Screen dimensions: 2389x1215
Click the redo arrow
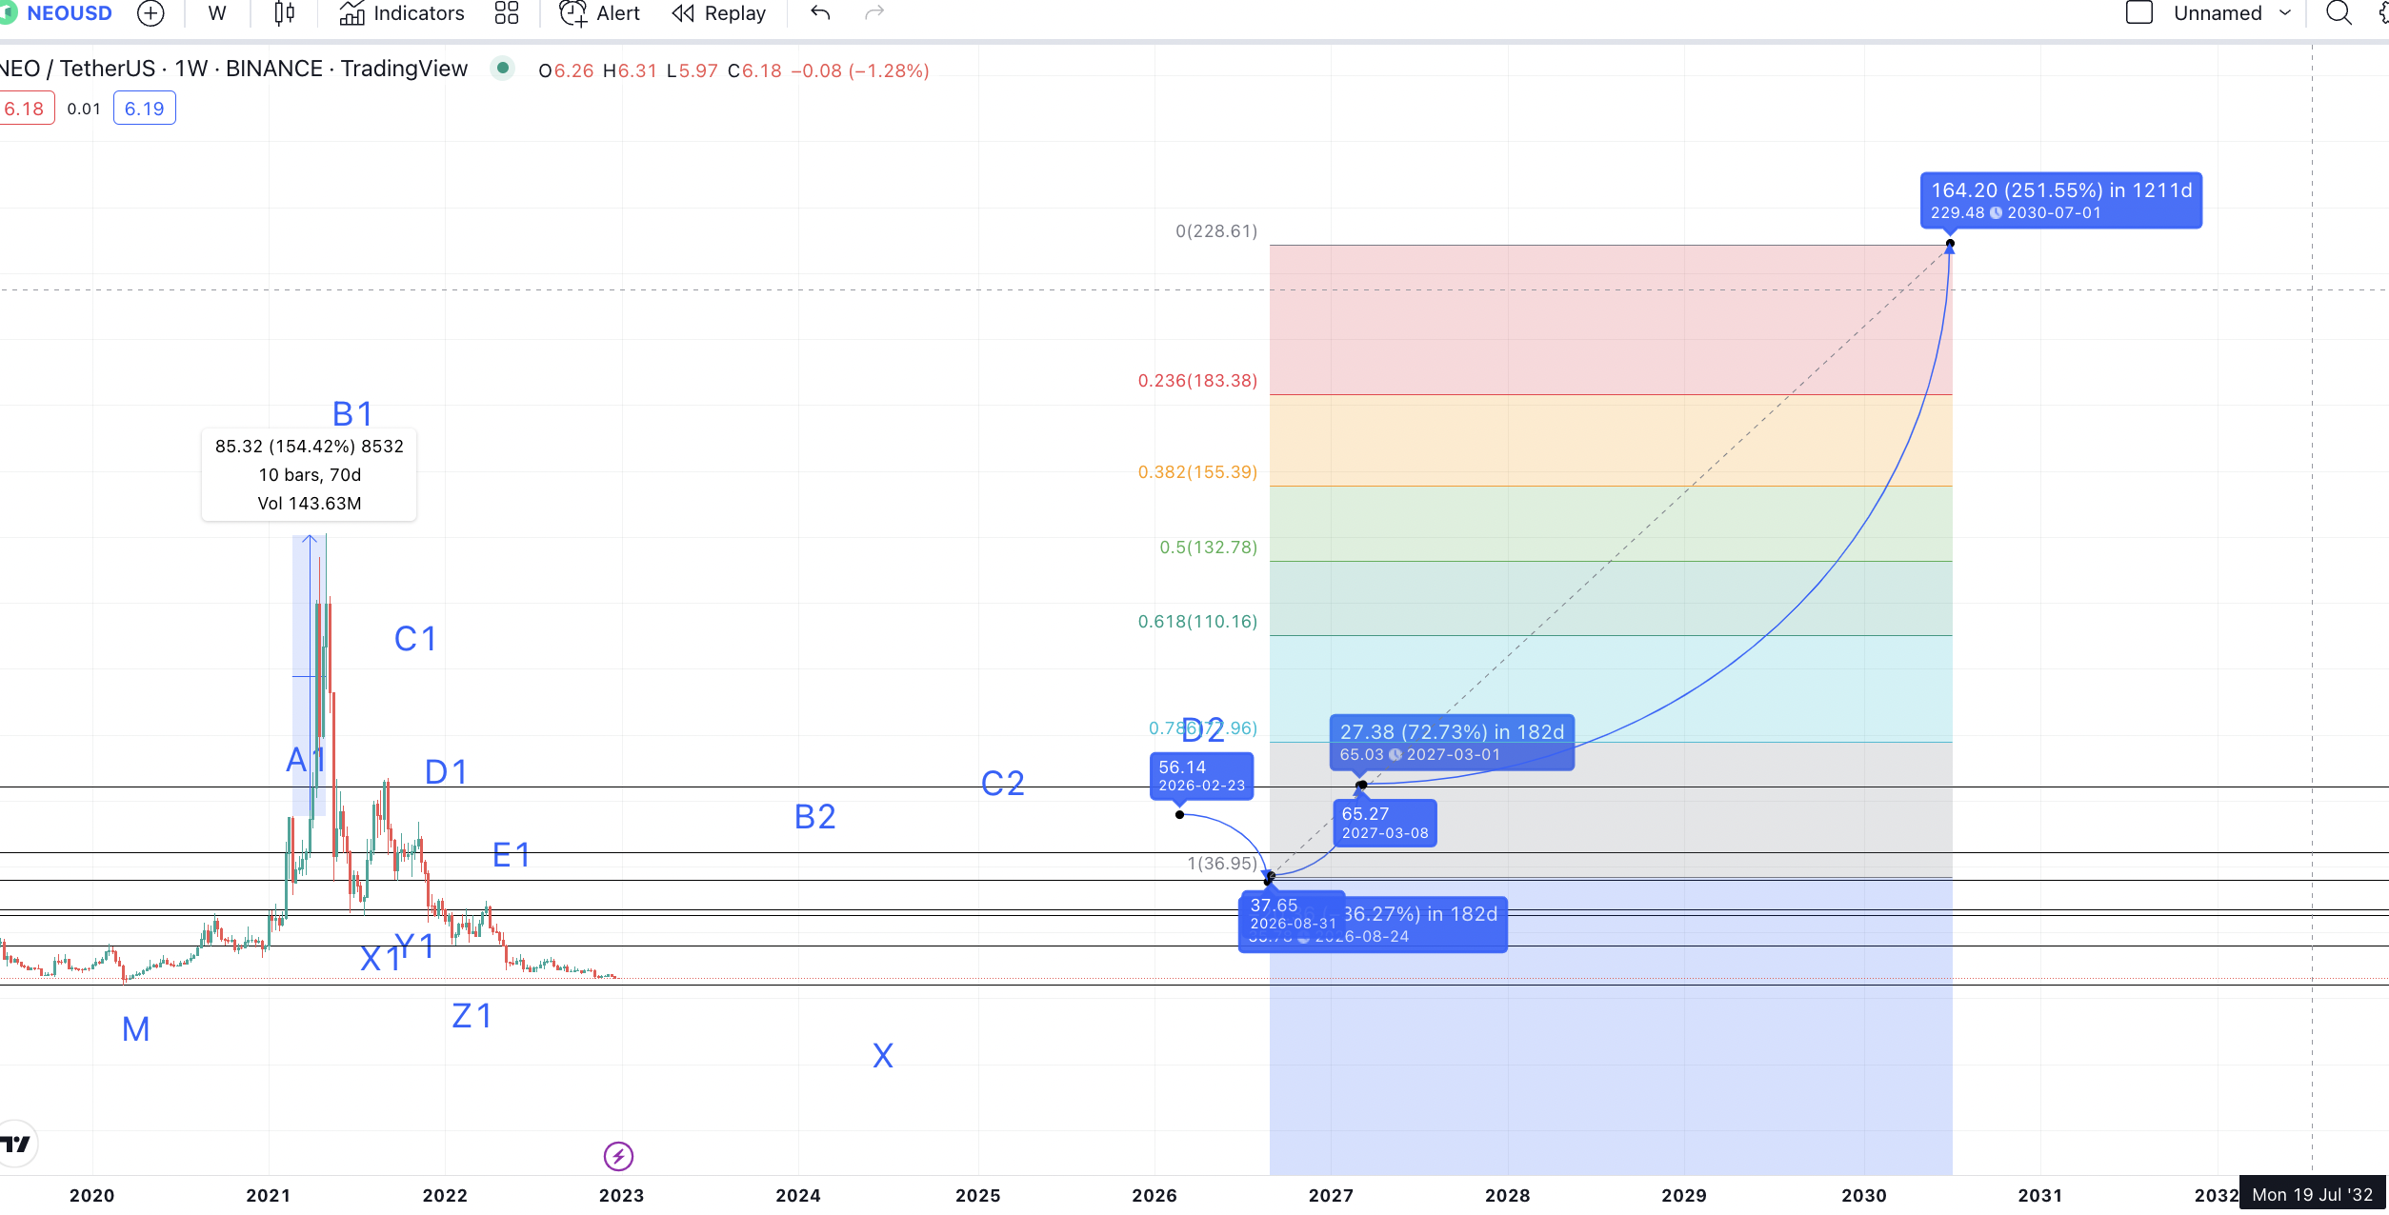(874, 13)
